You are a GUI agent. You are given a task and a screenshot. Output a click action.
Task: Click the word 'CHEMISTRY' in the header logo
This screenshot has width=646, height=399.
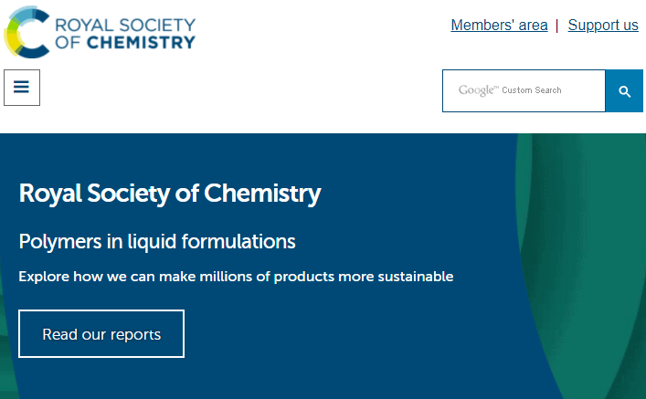click(x=142, y=42)
